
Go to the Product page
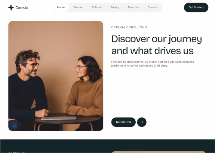coord(79,7)
